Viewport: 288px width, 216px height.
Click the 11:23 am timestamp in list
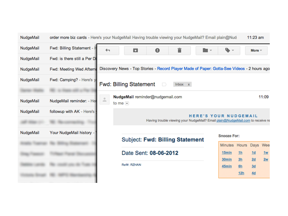[255, 37]
